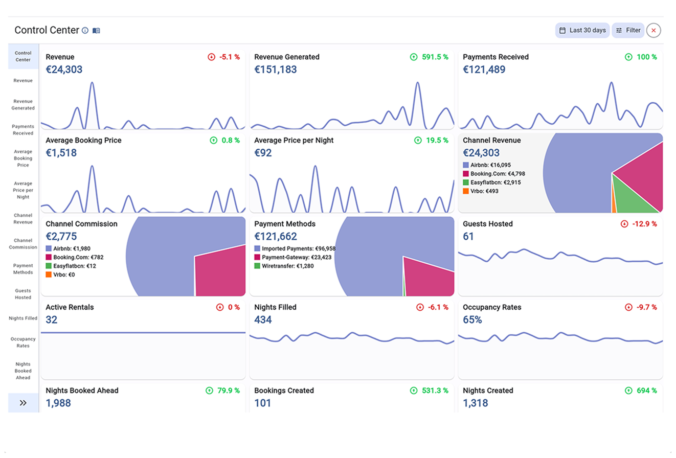The image size is (676, 458).
Task: Click the info icon beside Control Center
Action: 85,31
